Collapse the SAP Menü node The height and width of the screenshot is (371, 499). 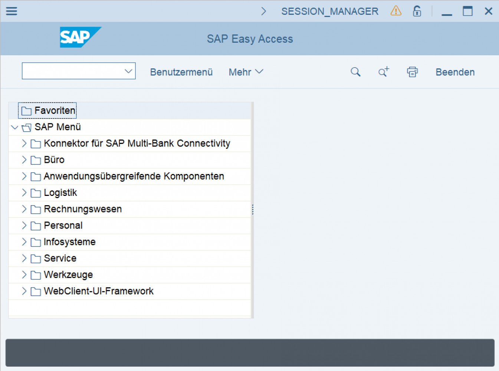(x=14, y=127)
